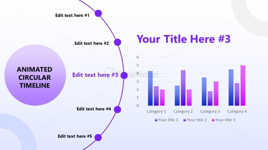Select the Animated Circular Timeline circle
The width and height of the screenshot is (268, 150).
[x=35, y=75]
